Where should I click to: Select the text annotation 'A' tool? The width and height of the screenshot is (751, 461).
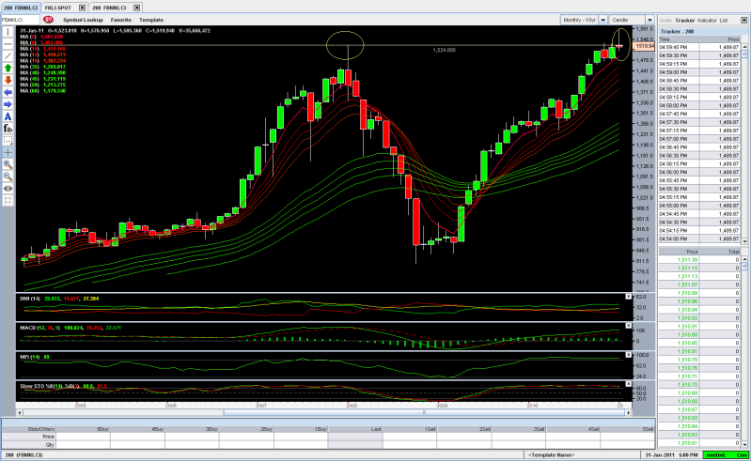tap(8, 116)
